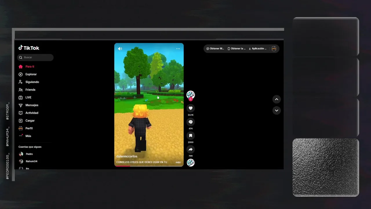Click the Mensajes paper-plane icon
The width and height of the screenshot is (371, 209).
coord(21,105)
